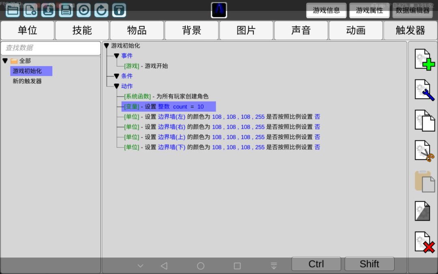
Task: Click the blue game thumbnail
Action: (219, 10)
